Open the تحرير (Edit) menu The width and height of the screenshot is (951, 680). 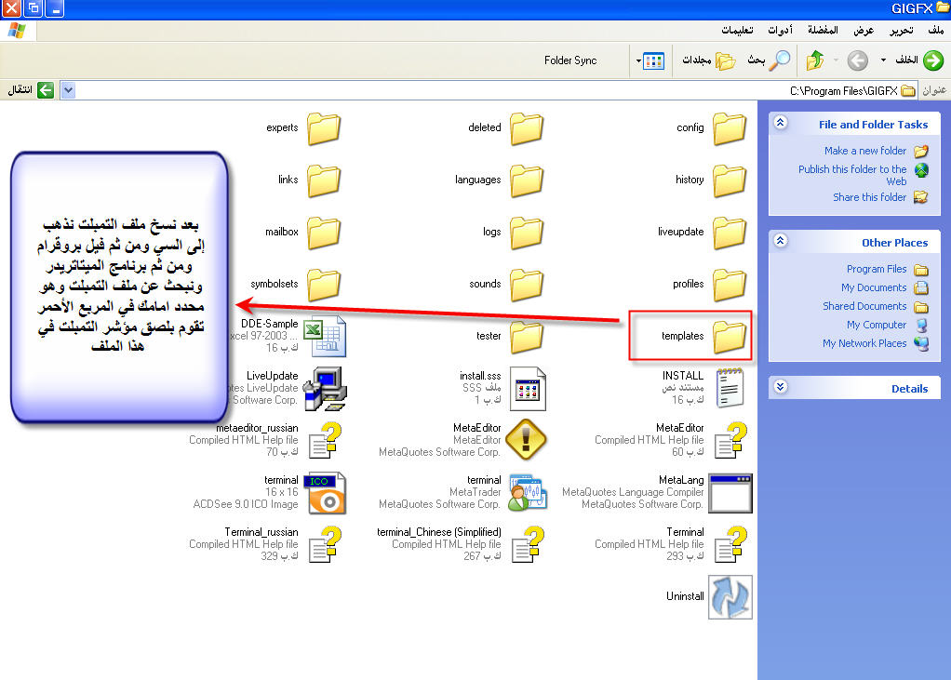(902, 30)
